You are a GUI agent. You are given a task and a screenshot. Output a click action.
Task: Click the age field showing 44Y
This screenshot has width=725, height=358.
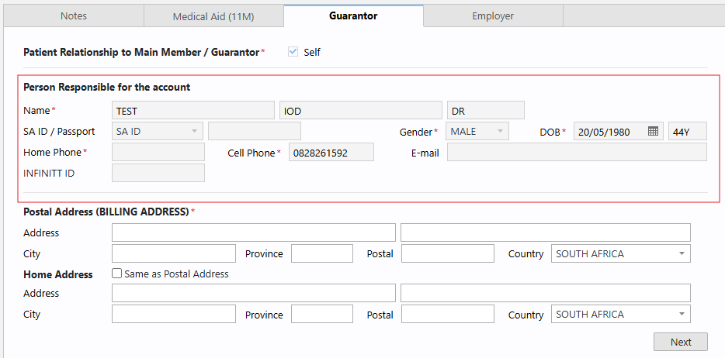pyautogui.click(x=688, y=131)
